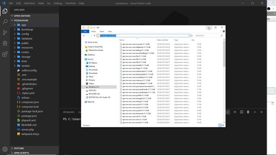Screen dimensions: 276x155
Task: Customize the quick access toolbar dropdown
Action: coord(94,28)
